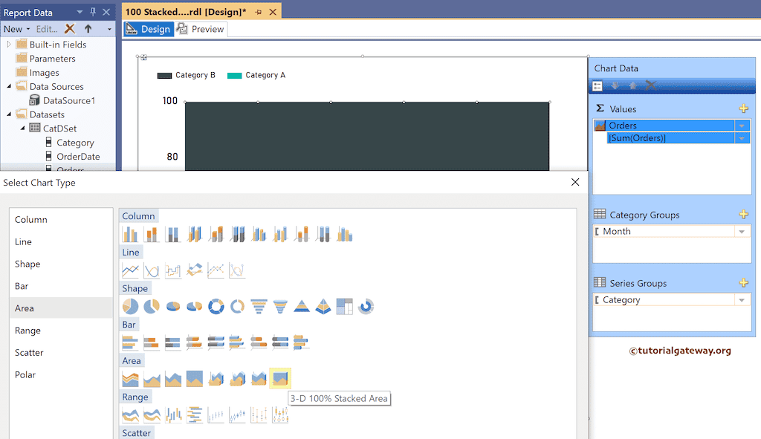This screenshot has width=761, height=439.
Task: Select Scatter in chart type list
Action: tap(61, 353)
